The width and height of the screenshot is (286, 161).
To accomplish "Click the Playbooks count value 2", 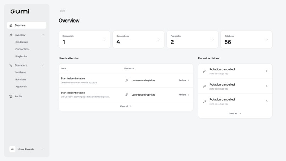I will (x=172, y=42).
